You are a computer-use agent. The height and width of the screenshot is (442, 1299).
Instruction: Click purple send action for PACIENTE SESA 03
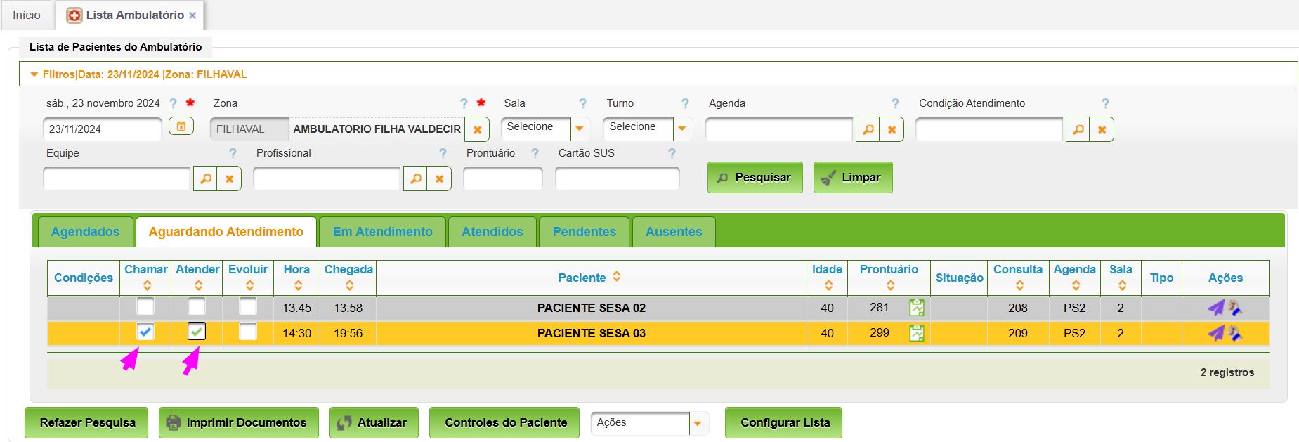(x=1215, y=333)
